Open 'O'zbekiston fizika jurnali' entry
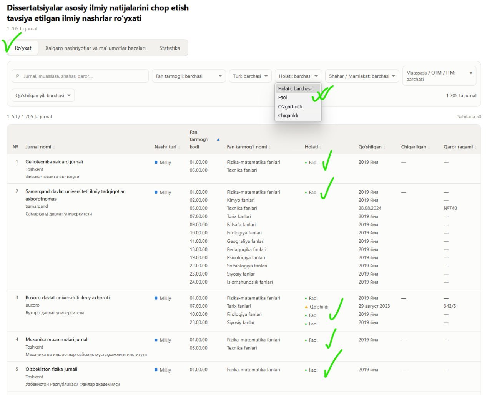 coord(52,370)
